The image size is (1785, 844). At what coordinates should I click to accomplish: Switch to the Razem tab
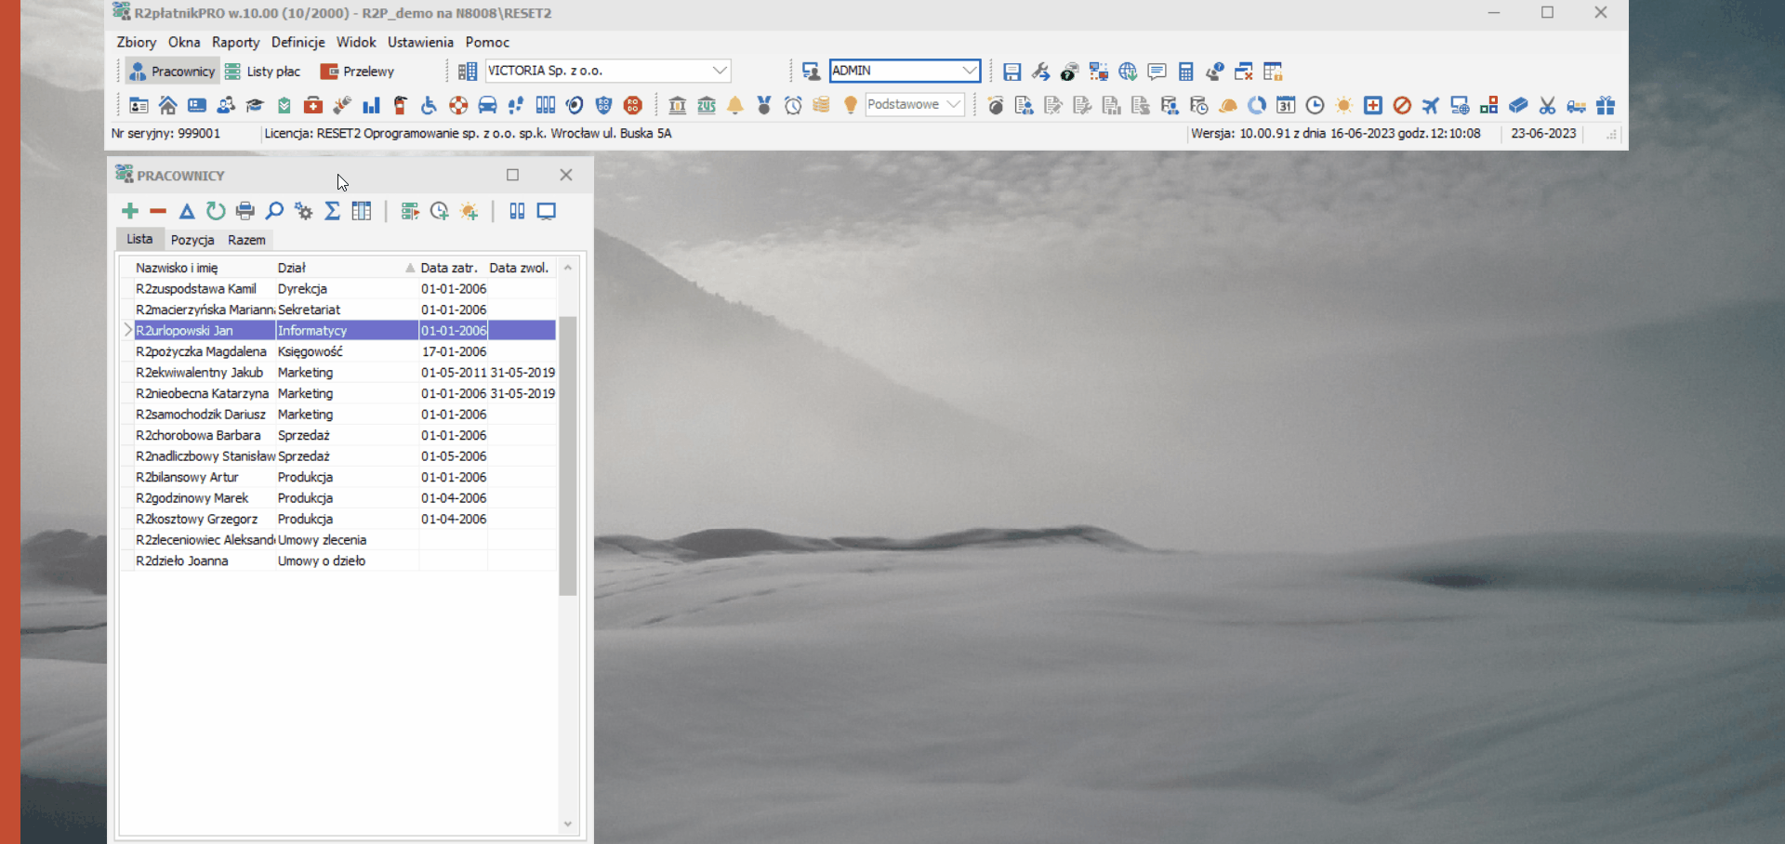click(x=246, y=240)
